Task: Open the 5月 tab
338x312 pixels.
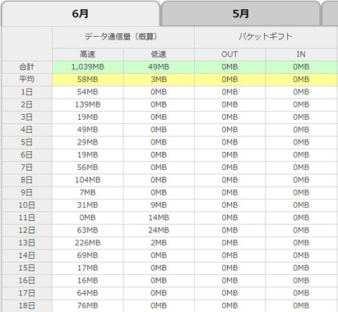Action: [x=241, y=14]
